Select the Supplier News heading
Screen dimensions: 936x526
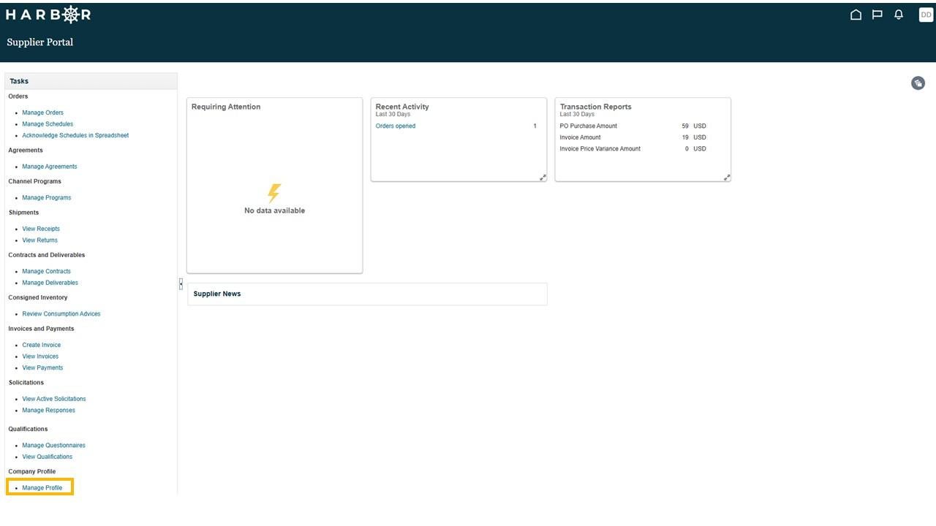(217, 294)
